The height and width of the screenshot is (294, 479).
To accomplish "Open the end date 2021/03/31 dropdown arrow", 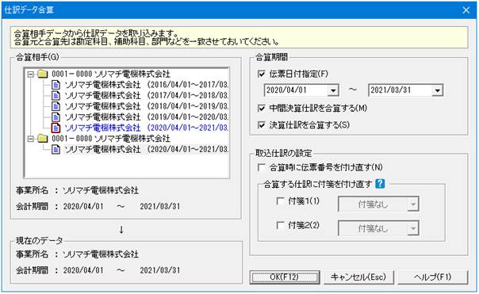I will pos(438,90).
